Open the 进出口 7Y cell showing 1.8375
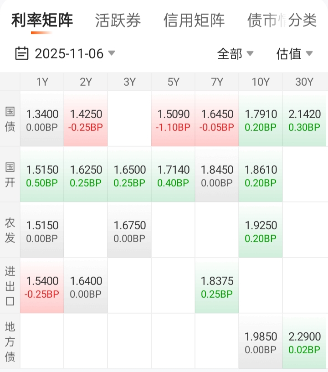Screen dimensions: 328x372 click(217, 286)
